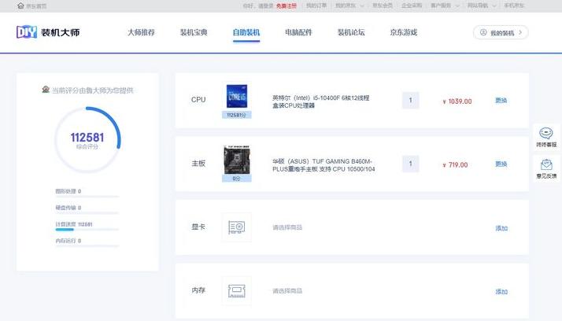Viewport: 562px width, 321px height.
Task: Click the home icon beside 京东首页
Action: click(20, 6)
